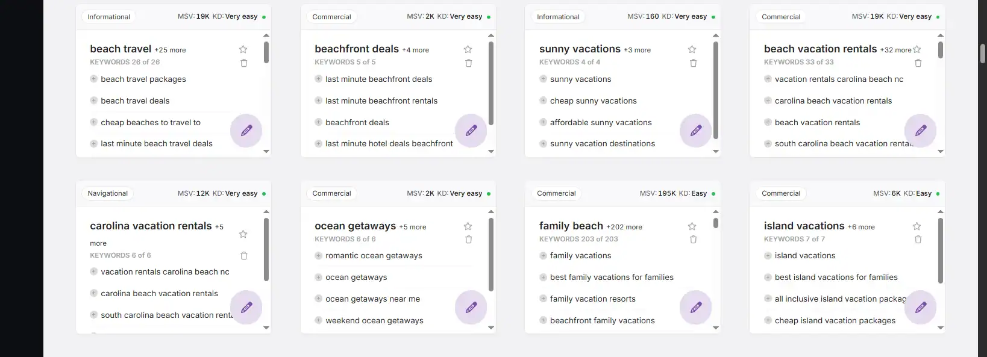Delete the beachfront deals cluster
This screenshot has width=987, height=357.
(468, 63)
